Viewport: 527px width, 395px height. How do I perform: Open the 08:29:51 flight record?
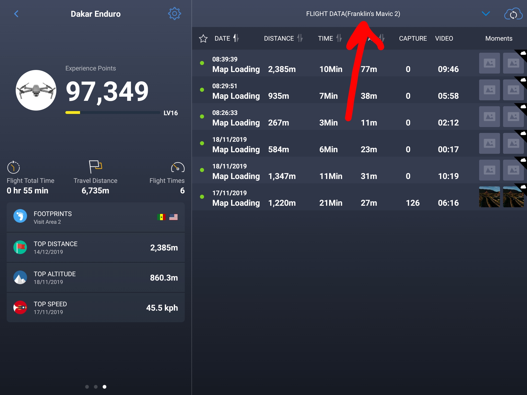coord(359,90)
